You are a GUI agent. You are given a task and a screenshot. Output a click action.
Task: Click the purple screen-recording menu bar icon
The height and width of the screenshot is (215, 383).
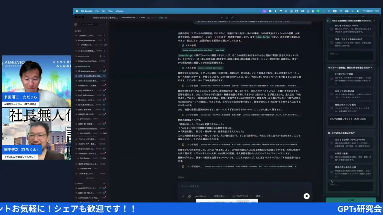pos(264,11)
